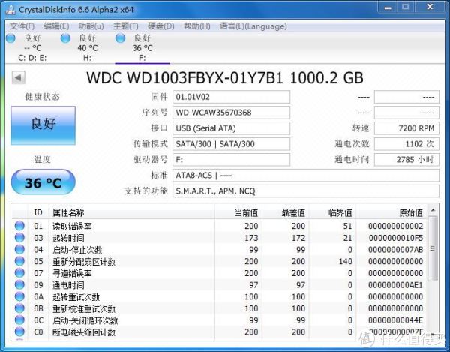Click status icon for 04 启动-停止次数 row
450x352 pixels.
click(19, 249)
